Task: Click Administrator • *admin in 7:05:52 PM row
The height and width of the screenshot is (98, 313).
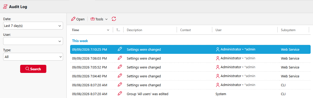Action: tap(238, 67)
